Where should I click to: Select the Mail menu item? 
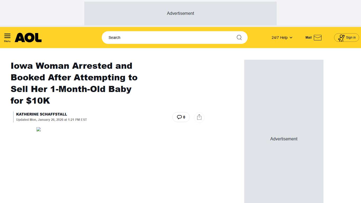tap(309, 37)
